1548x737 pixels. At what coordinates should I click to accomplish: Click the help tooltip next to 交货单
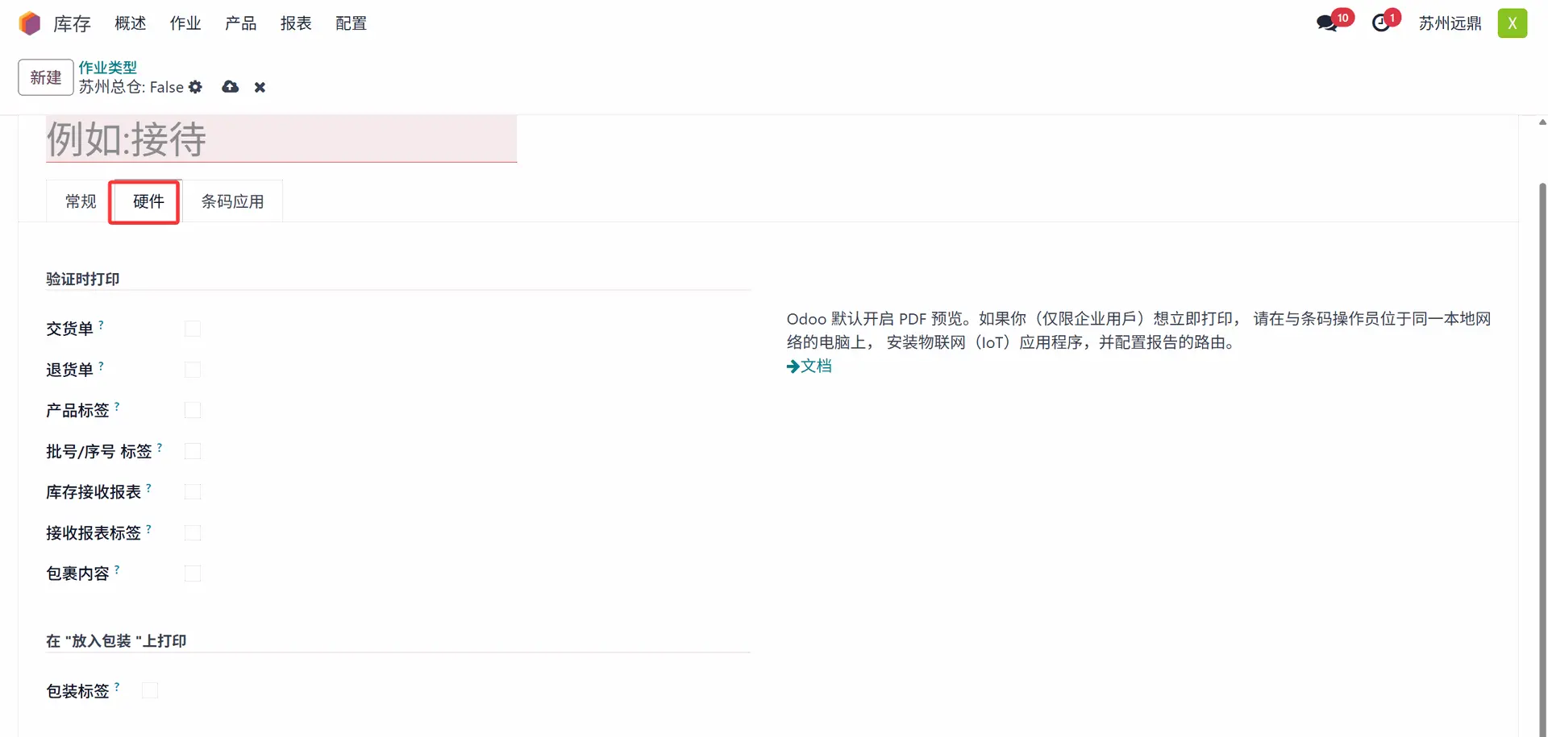click(101, 325)
